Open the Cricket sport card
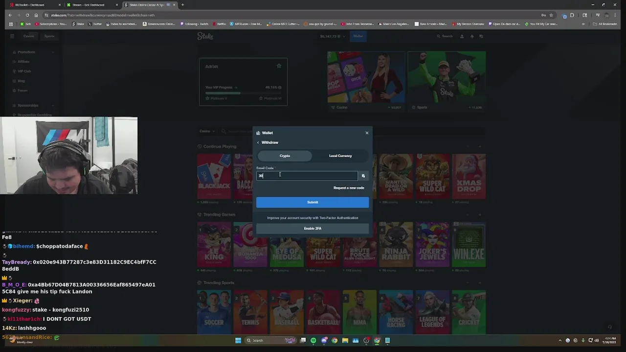 pyautogui.click(x=469, y=312)
